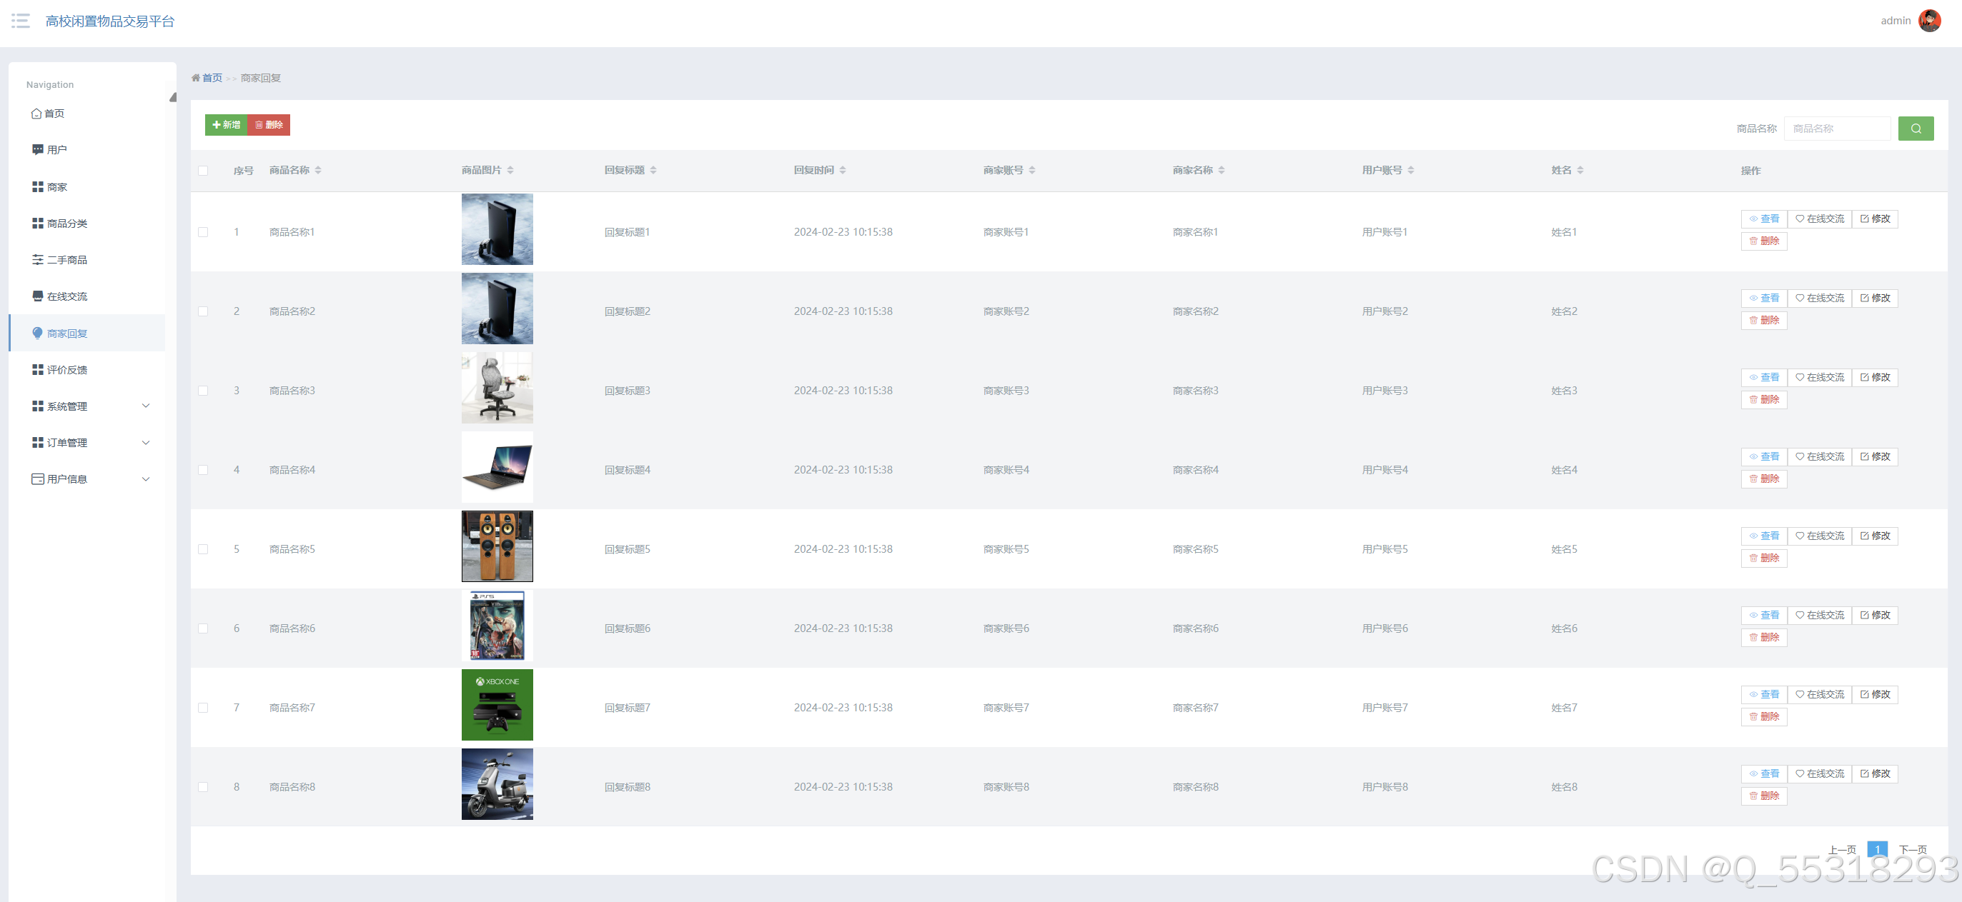Click the admin avatar picture
The height and width of the screenshot is (902, 1962).
[1928, 21]
